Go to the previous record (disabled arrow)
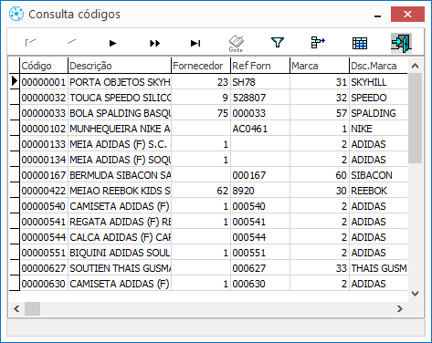The image size is (432, 343). pos(72,42)
